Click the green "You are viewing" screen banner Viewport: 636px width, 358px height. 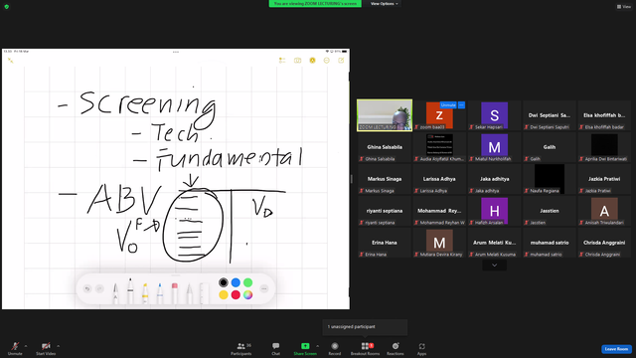tap(315, 4)
